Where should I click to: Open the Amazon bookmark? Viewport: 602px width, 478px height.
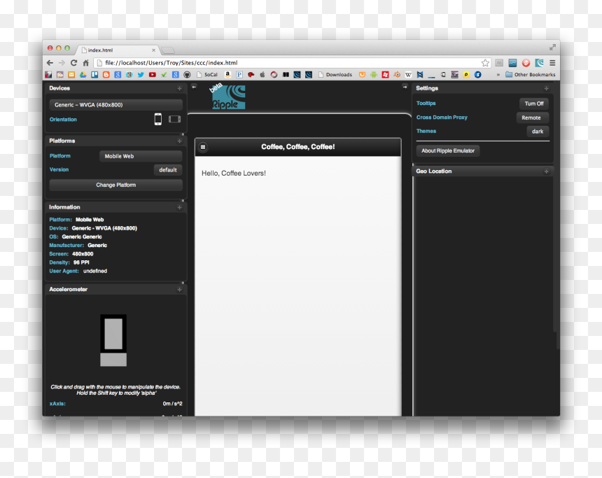coord(227,74)
